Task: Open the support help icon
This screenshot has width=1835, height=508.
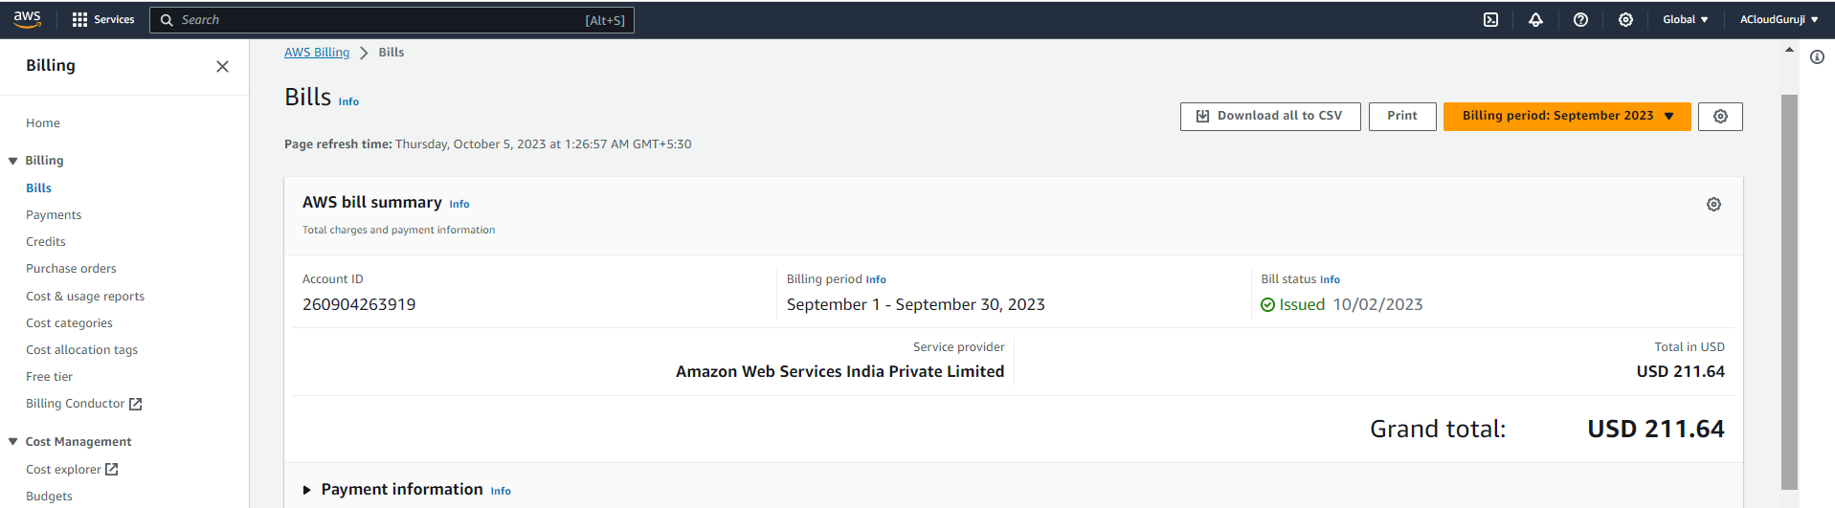Action: coord(1580,20)
